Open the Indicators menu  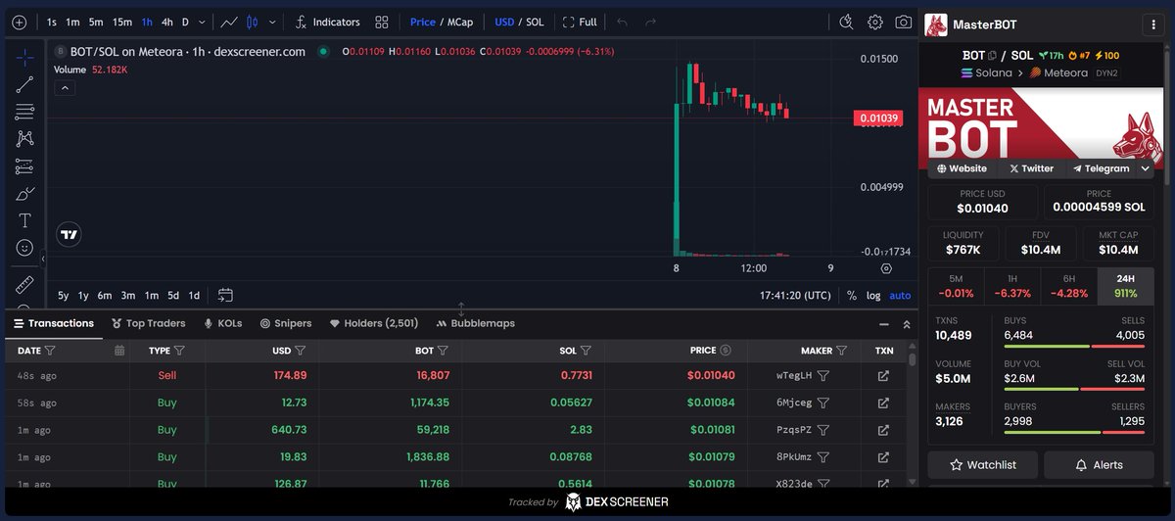coord(327,22)
